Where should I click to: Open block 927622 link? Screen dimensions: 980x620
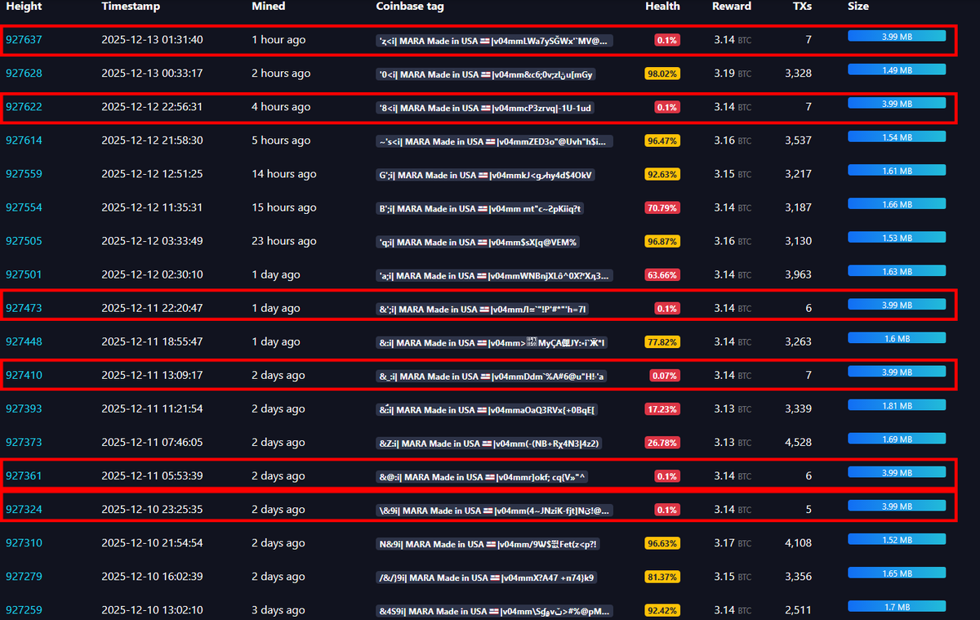(x=24, y=107)
